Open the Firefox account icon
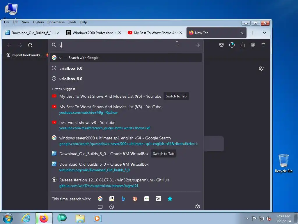The width and height of the screenshot is (298, 224). click(232, 45)
